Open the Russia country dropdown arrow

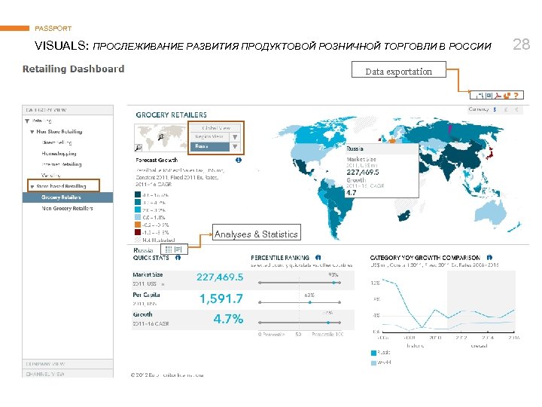pos(235,147)
